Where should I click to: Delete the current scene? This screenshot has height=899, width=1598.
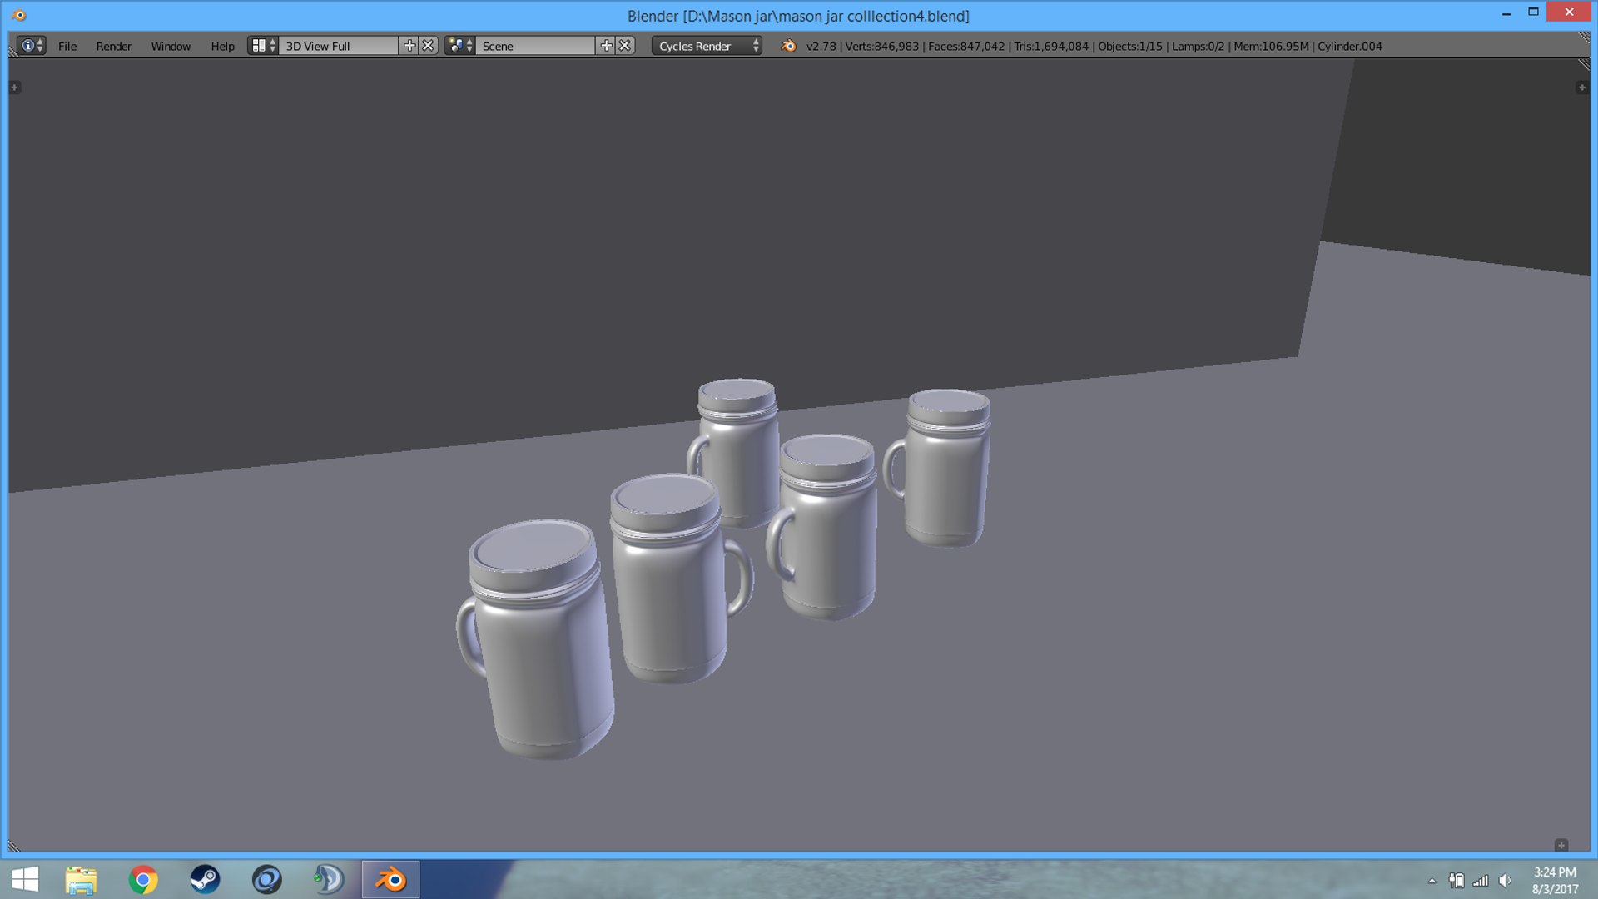point(625,46)
